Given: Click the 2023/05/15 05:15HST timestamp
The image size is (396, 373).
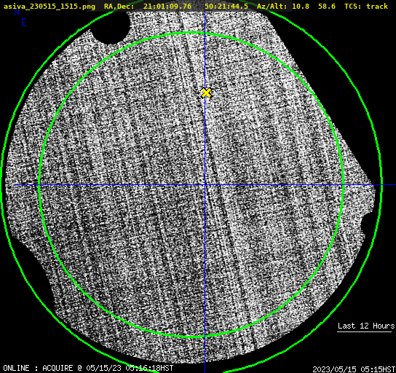Looking at the screenshot, I should click(x=354, y=369).
